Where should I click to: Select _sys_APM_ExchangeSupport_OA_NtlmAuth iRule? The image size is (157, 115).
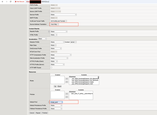(85, 80)
